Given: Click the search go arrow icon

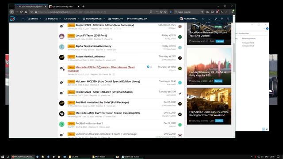Looking at the screenshot, I should click(x=202, y=12).
